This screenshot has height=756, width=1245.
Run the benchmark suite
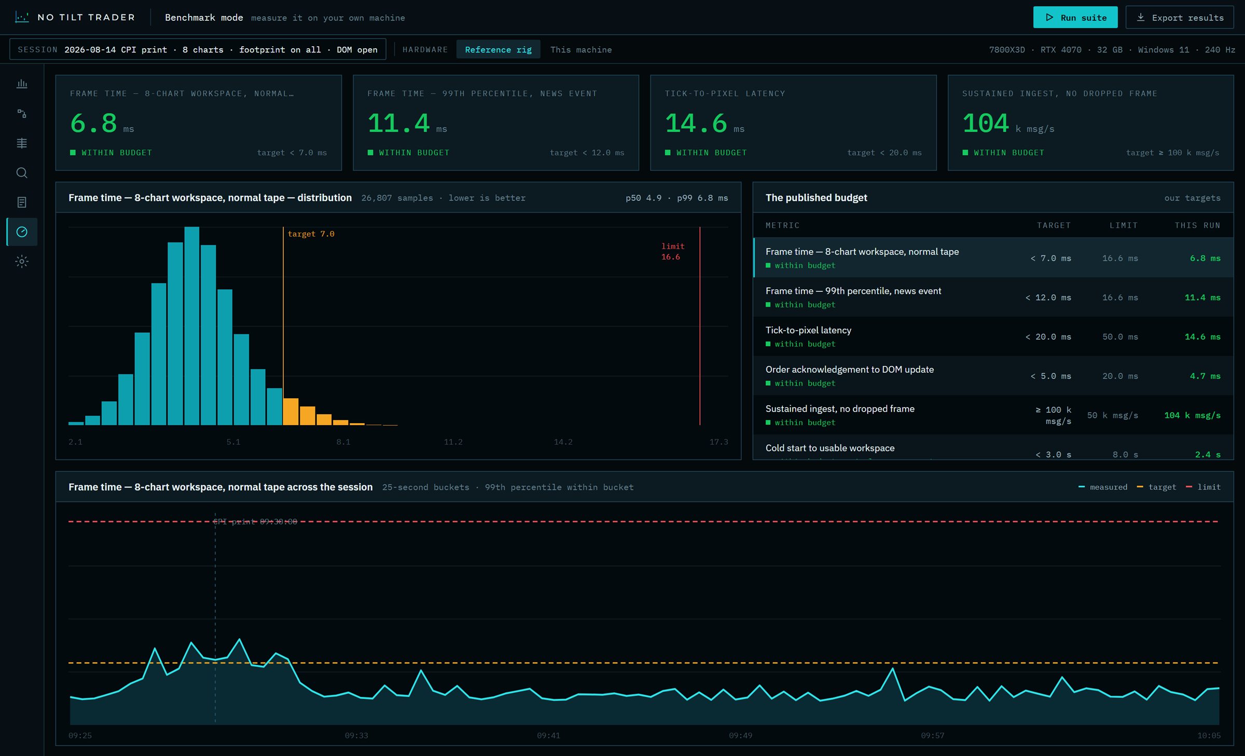pyautogui.click(x=1075, y=17)
